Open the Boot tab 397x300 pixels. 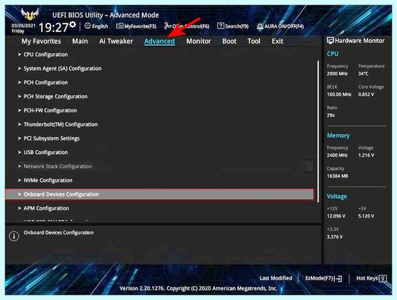[x=229, y=41]
